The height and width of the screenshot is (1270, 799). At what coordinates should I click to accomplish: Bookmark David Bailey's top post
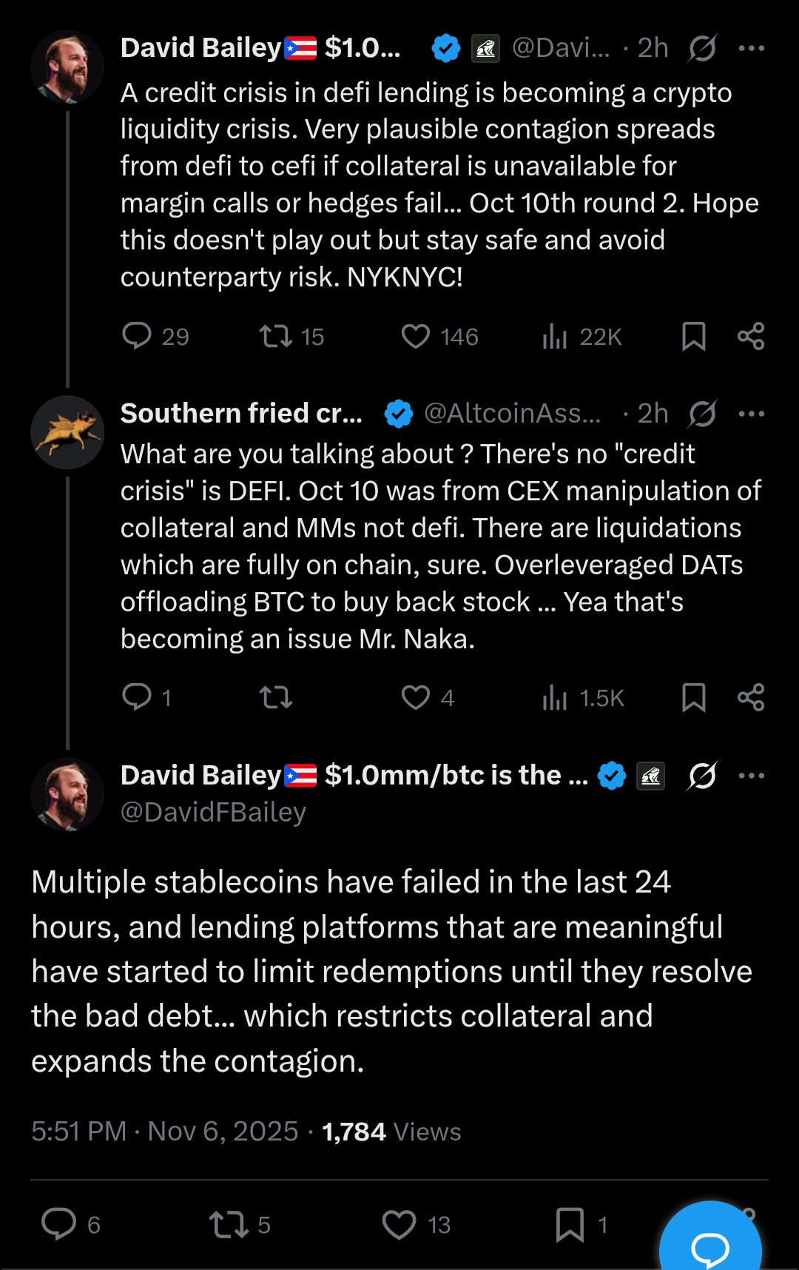693,336
